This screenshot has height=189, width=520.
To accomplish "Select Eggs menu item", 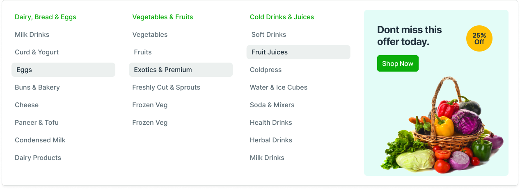I will click(x=63, y=70).
